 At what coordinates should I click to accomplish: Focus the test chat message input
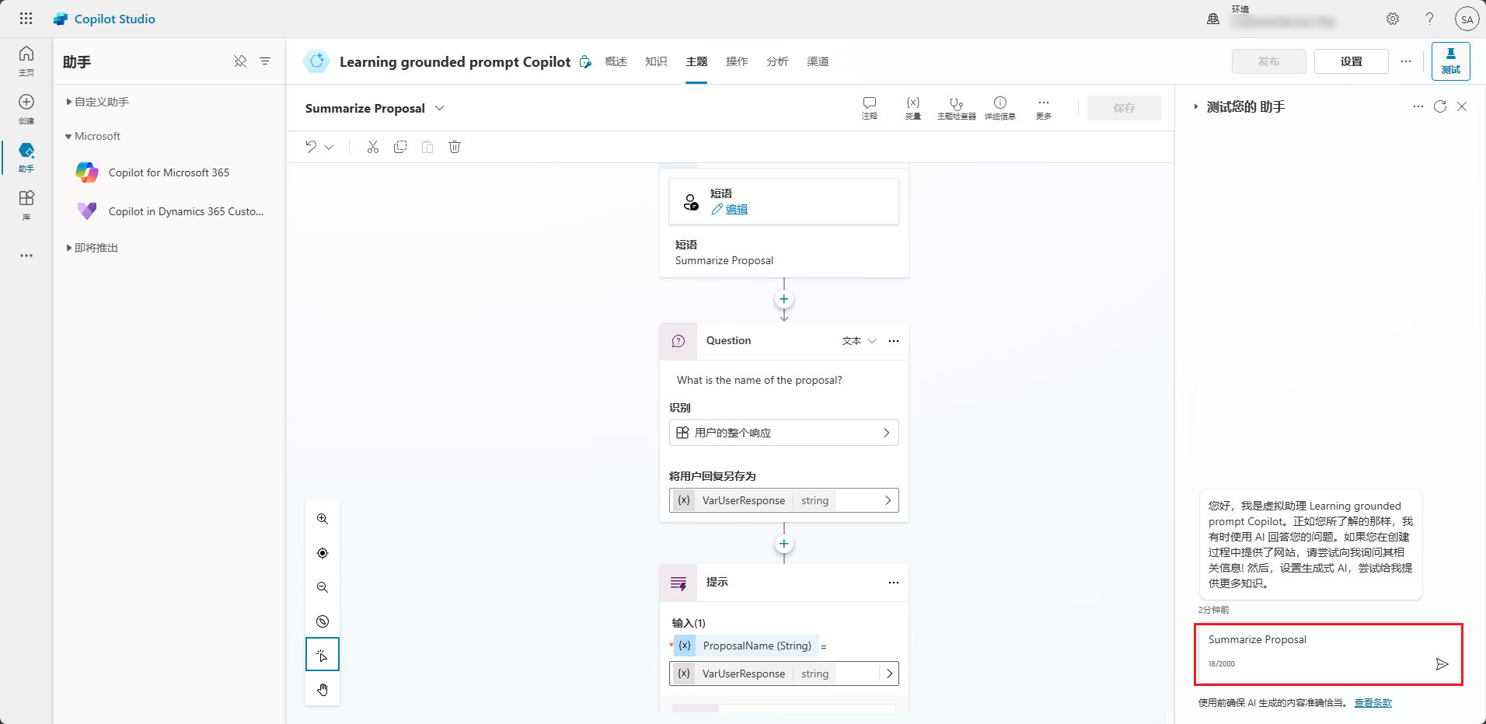coord(1315,640)
